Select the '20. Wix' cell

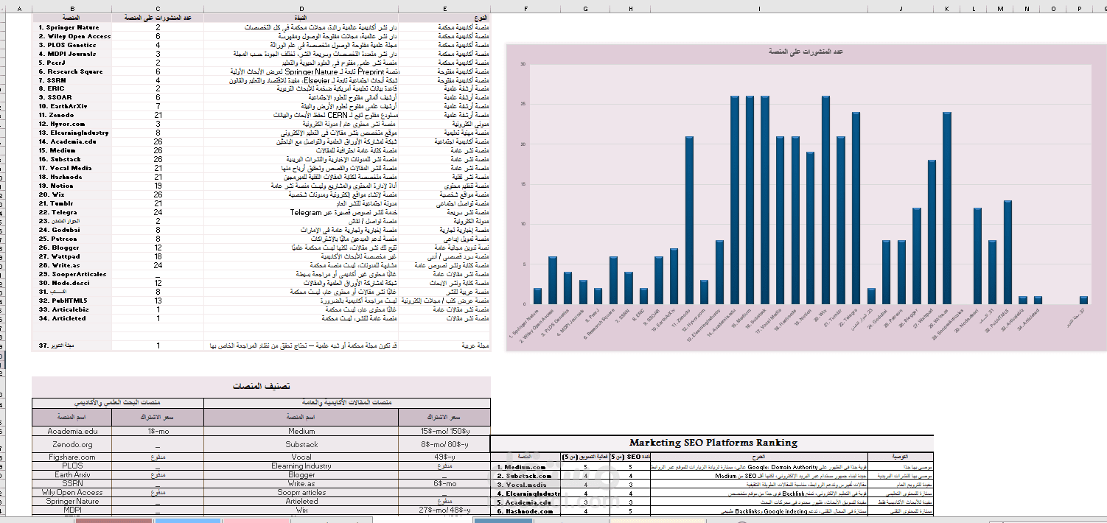click(x=71, y=194)
